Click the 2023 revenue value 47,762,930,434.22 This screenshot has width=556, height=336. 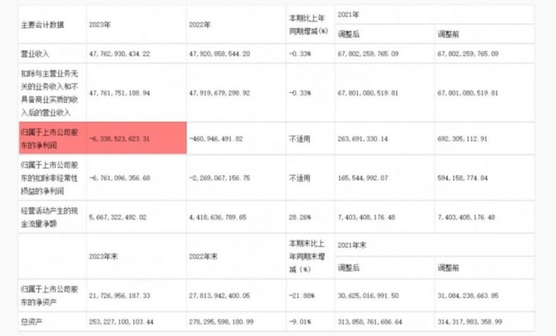point(120,54)
